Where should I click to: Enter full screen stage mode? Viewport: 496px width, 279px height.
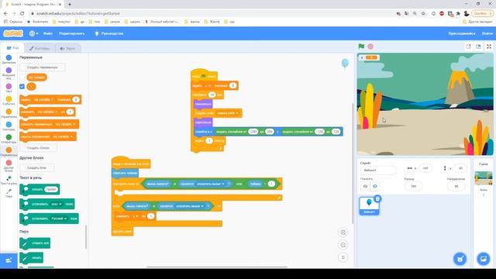pyautogui.click(x=489, y=46)
